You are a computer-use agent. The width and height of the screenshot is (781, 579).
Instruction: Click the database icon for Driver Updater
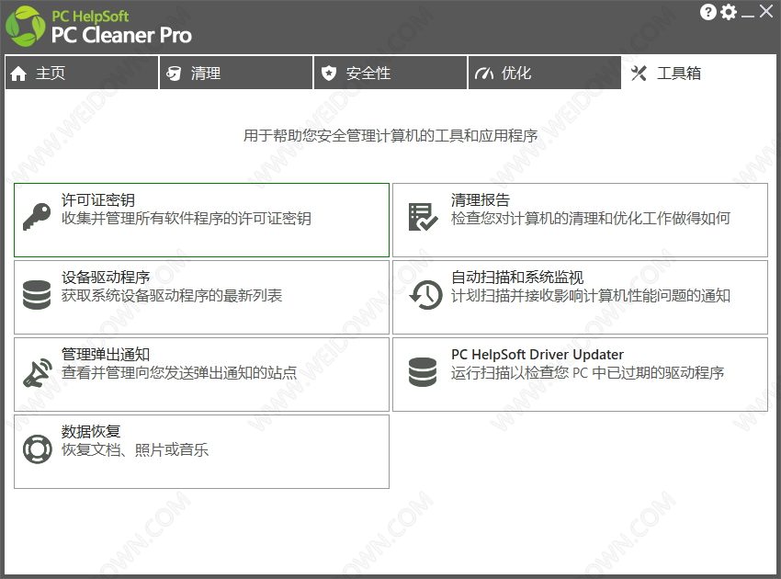423,371
